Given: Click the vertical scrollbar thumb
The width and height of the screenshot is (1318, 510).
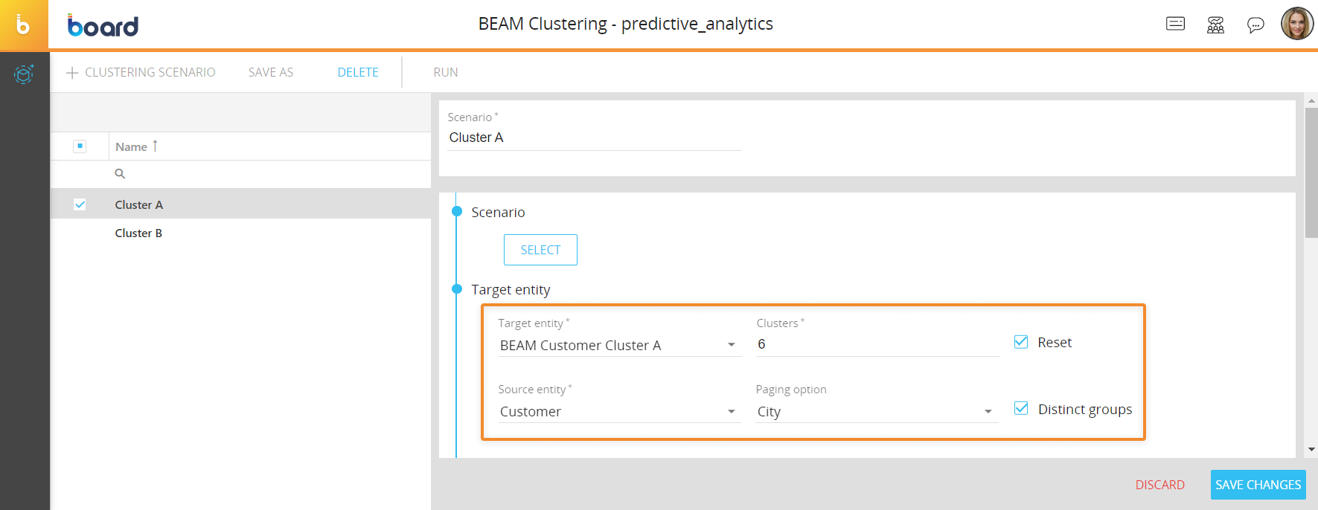Looking at the screenshot, I should click(x=1311, y=172).
